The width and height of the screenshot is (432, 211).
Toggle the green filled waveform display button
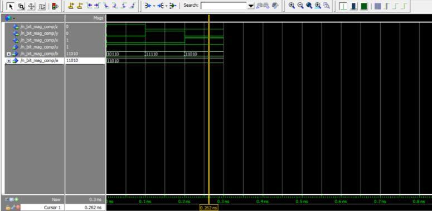[364, 6]
